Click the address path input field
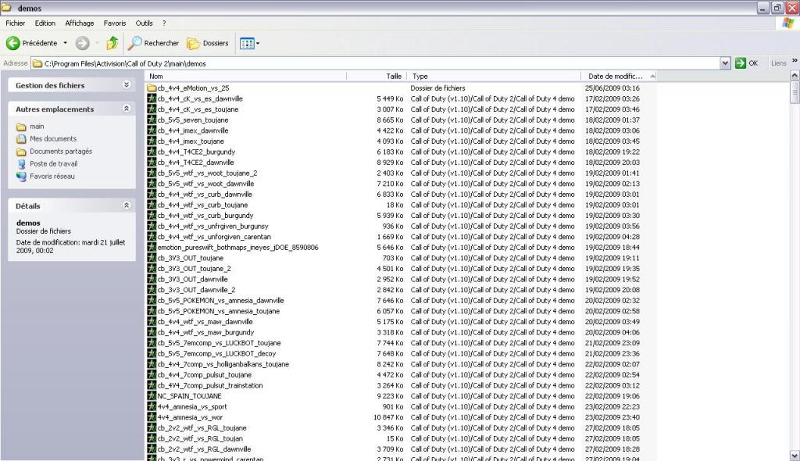The width and height of the screenshot is (800, 461). click(x=375, y=63)
